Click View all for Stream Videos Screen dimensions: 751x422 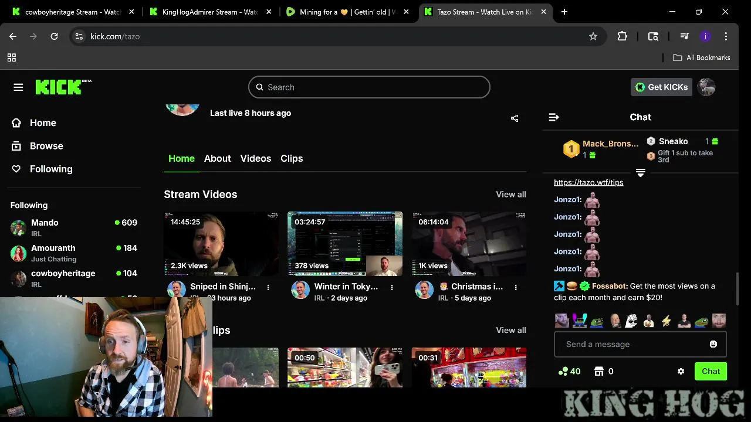point(511,194)
